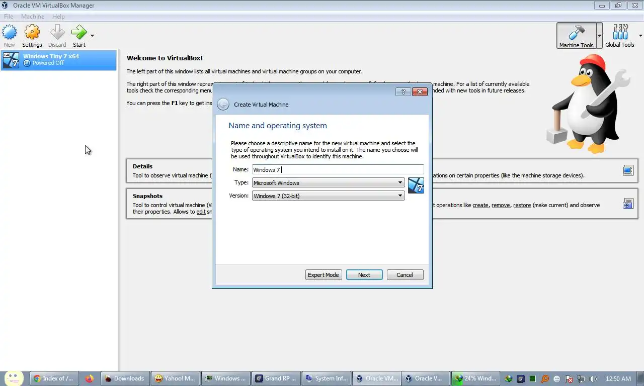644x386 pixels.
Task: Click the 'Name and operating system' heading
Action: point(278,126)
